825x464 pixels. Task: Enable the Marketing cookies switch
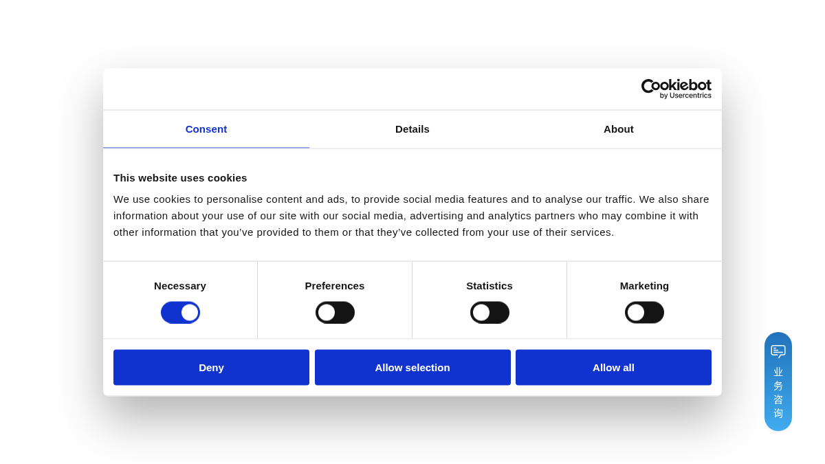[x=644, y=313]
